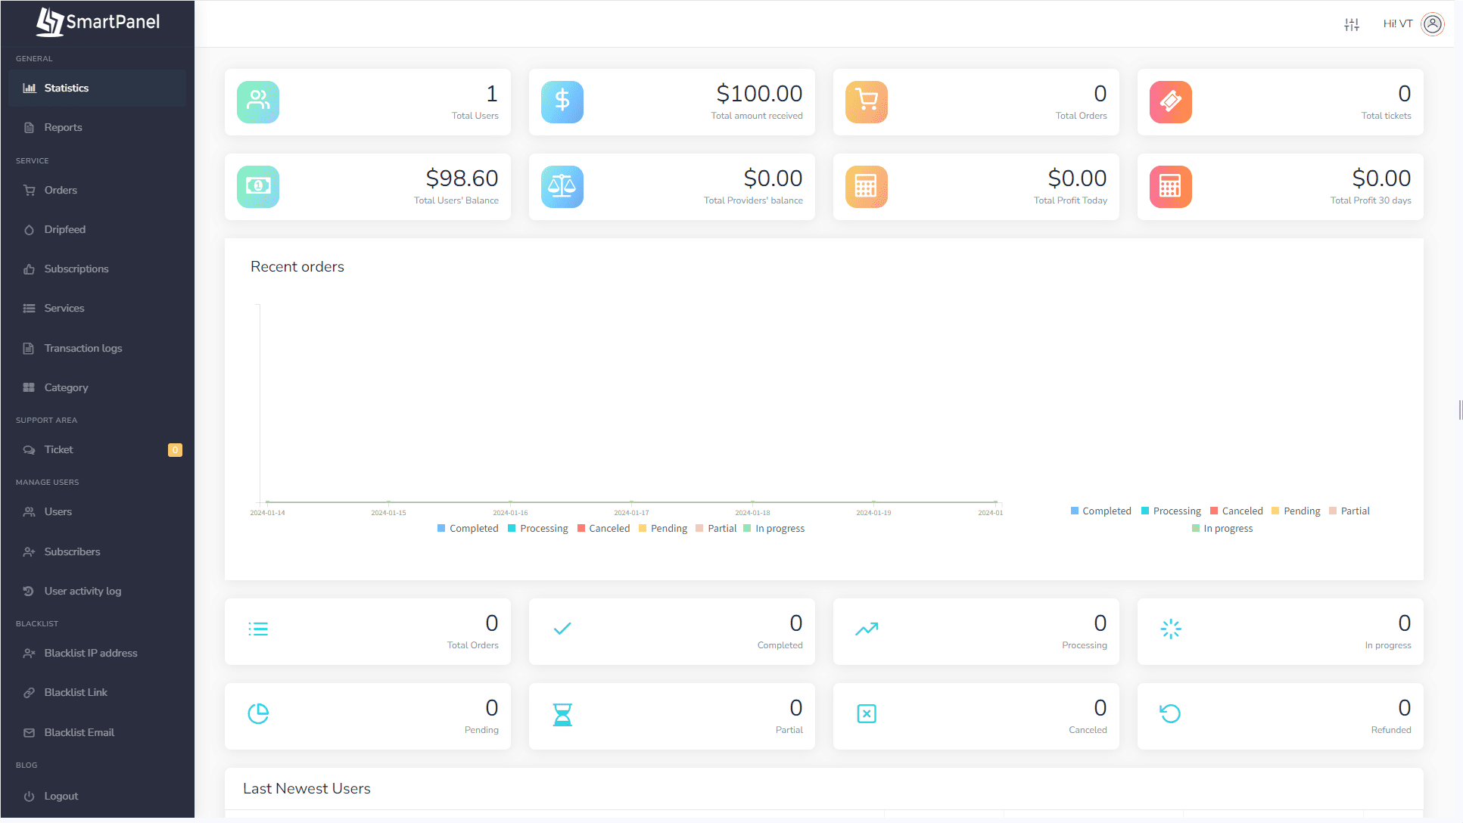Click the balance scales providers icon

tap(562, 186)
